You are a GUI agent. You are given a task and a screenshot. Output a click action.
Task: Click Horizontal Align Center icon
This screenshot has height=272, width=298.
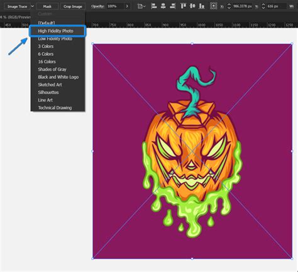(x=163, y=6)
